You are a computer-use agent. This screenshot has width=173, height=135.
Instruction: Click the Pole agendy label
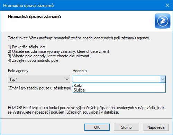18,71
